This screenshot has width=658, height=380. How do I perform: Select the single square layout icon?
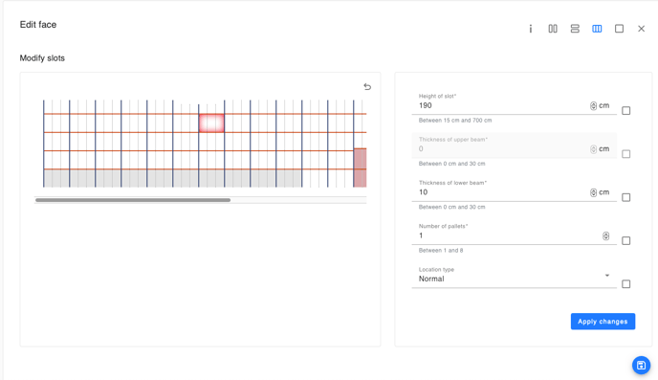coord(619,29)
